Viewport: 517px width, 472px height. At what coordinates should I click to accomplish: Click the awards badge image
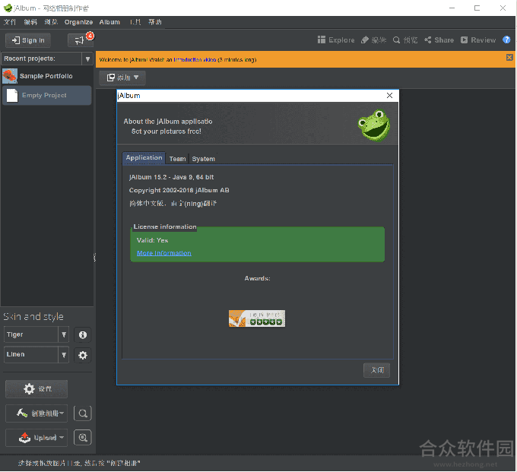coord(257,318)
